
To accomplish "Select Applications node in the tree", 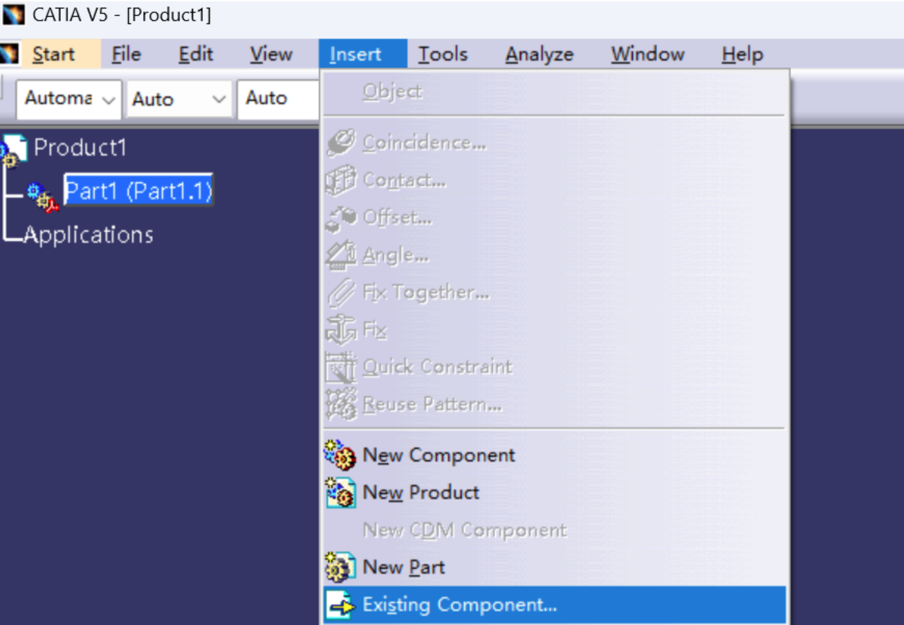I will coord(89,235).
